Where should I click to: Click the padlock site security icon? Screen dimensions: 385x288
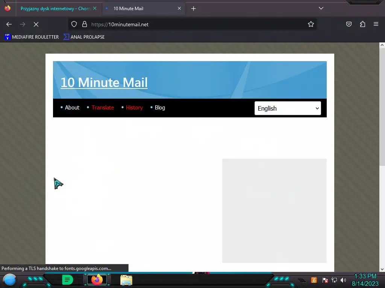tap(85, 24)
